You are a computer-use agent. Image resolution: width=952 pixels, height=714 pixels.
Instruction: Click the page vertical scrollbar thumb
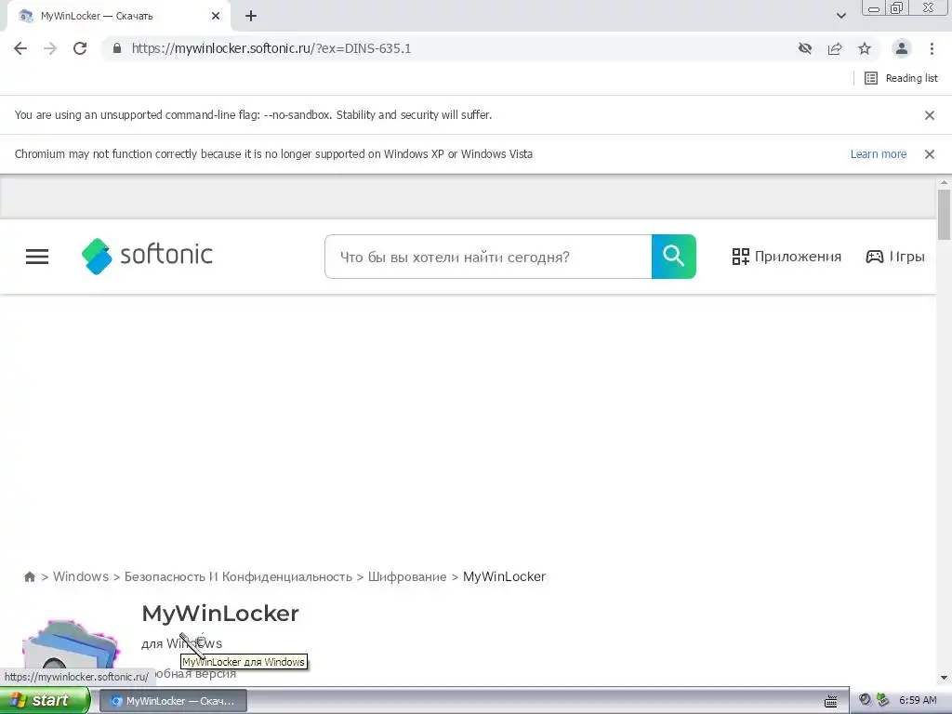pyautogui.click(x=944, y=215)
